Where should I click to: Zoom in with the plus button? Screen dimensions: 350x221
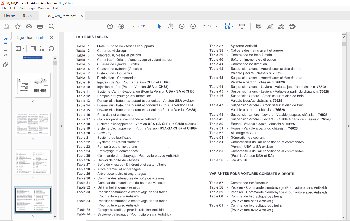coord(193,26)
